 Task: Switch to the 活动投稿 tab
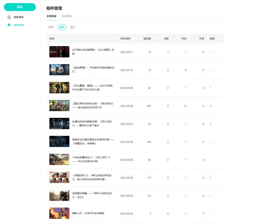pos(66,16)
